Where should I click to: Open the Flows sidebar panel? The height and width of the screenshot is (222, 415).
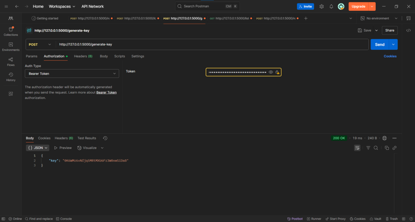point(11,61)
